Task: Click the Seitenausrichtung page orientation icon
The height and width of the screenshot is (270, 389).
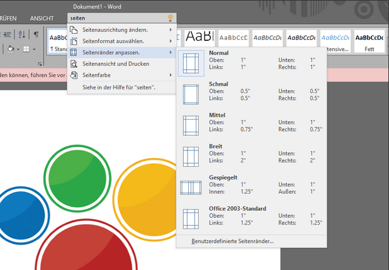Action: (x=74, y=30)
